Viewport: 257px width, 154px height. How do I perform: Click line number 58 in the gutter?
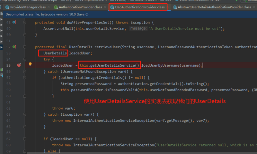coord(9,84)
